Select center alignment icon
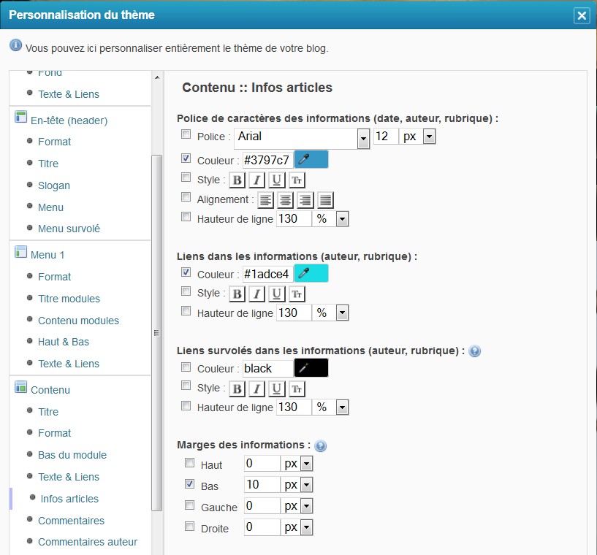The height and width of the screenshot is (555, 597). point(285,200)
